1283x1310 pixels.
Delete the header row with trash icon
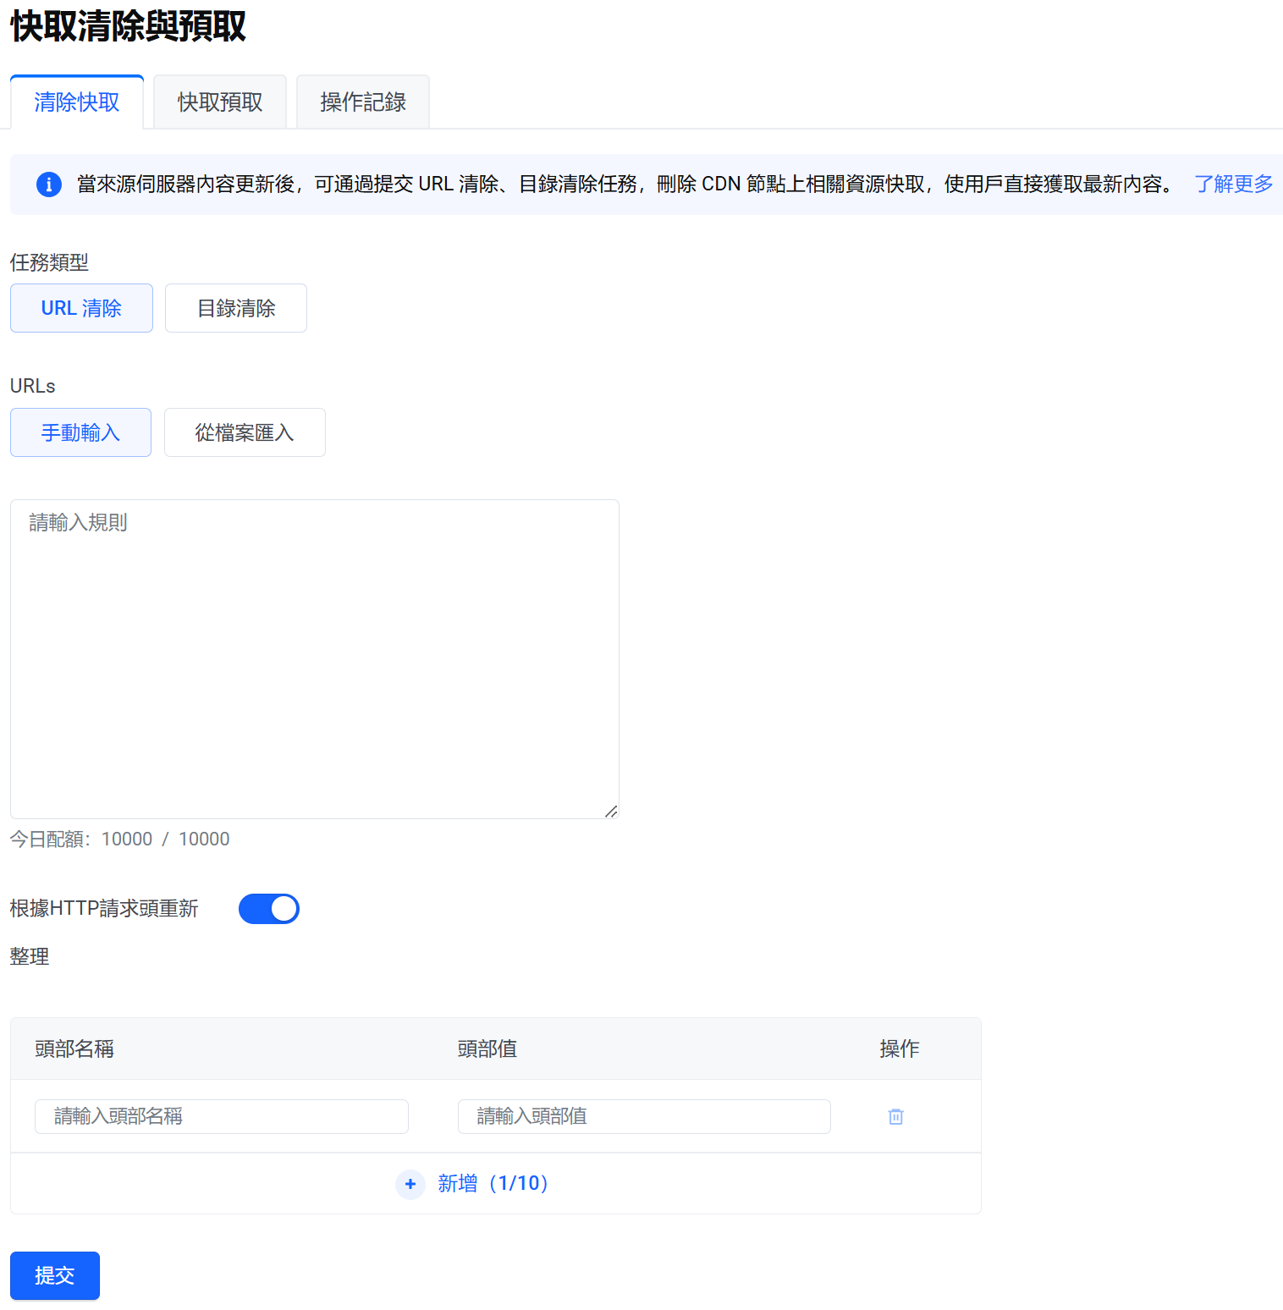click(895, 1116)
